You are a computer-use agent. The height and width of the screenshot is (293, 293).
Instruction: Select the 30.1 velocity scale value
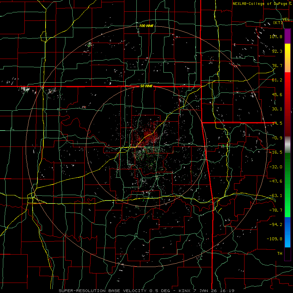tap(277, 109)
